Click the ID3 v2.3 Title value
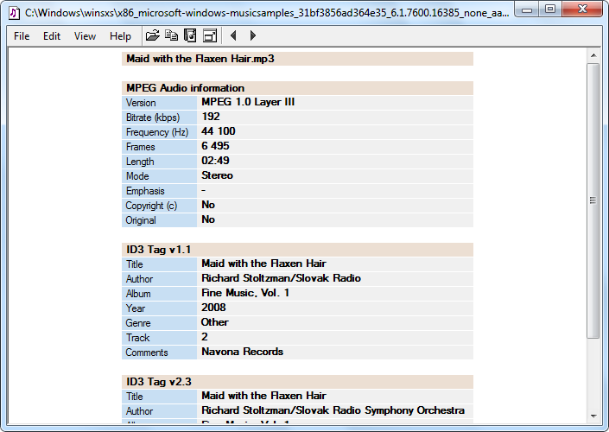This screenshot has width=609, height=432. (263, 396)
